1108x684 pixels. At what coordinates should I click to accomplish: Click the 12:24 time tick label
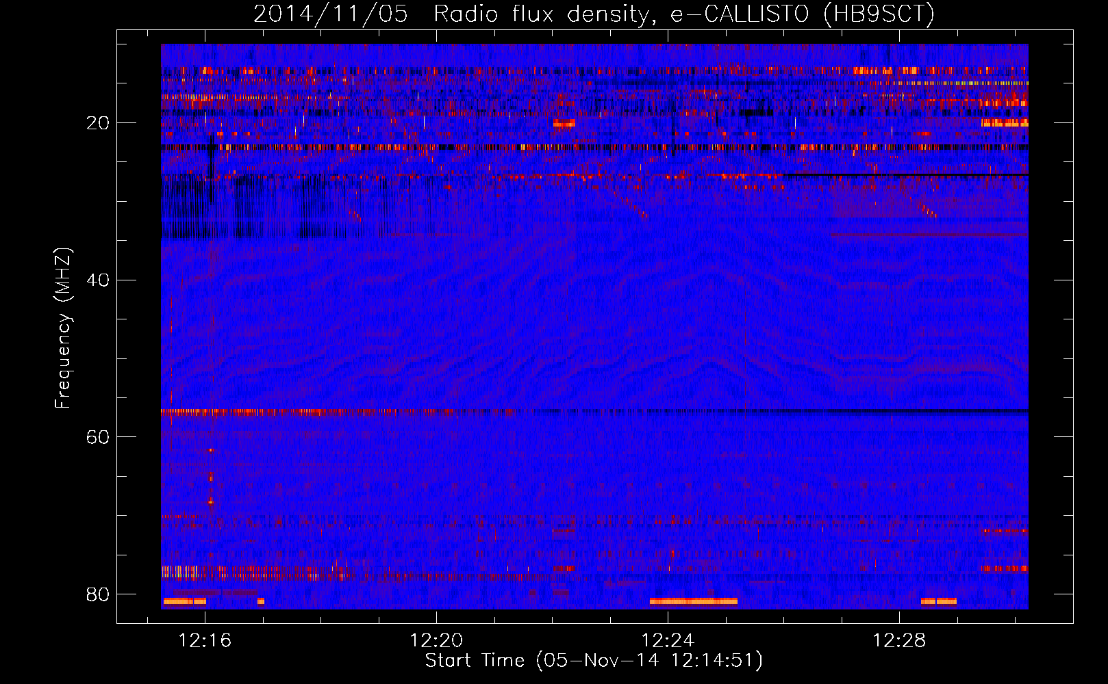[668, 640]
